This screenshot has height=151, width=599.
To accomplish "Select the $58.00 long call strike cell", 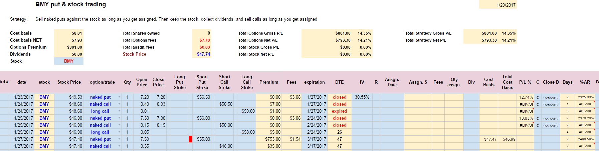I will 246,132.
